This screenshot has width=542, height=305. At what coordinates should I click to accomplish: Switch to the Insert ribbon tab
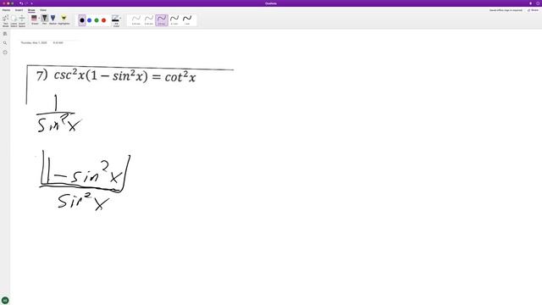19,10
